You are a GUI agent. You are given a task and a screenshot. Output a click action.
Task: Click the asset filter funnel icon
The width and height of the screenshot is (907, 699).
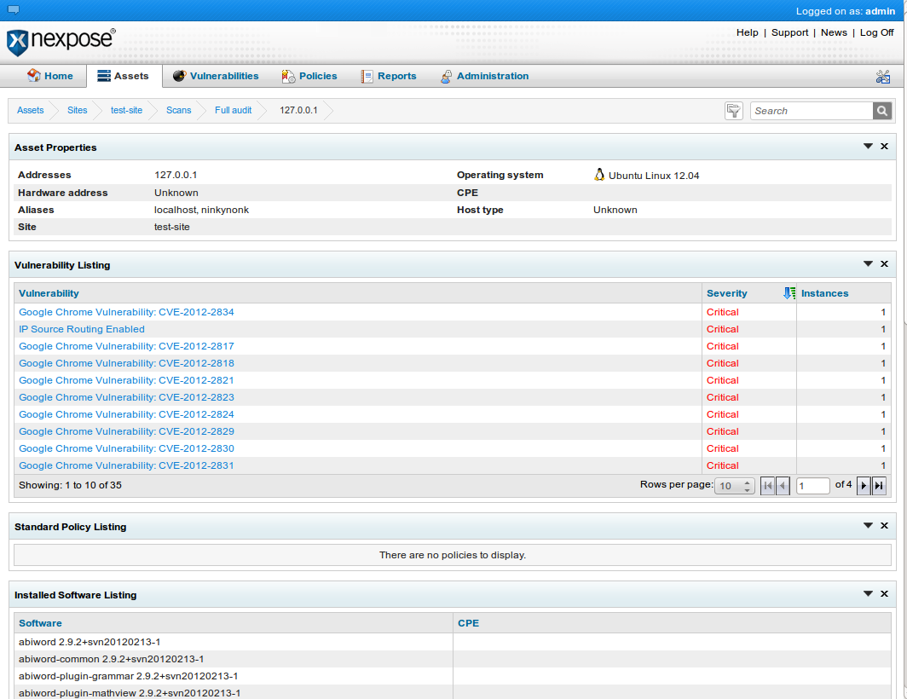tap(733, 111)
